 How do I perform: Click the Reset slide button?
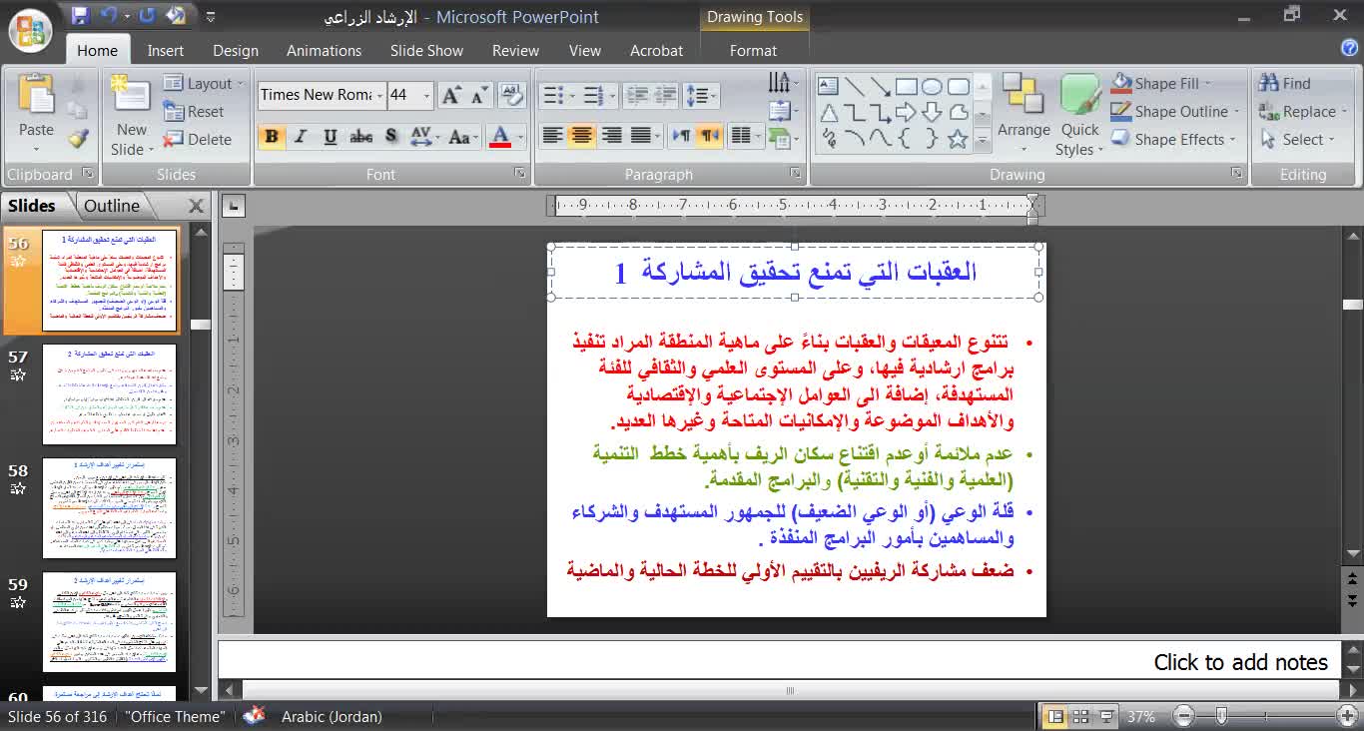(x=195, y=112)
